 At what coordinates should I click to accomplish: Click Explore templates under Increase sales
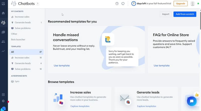tap(80, 106)
